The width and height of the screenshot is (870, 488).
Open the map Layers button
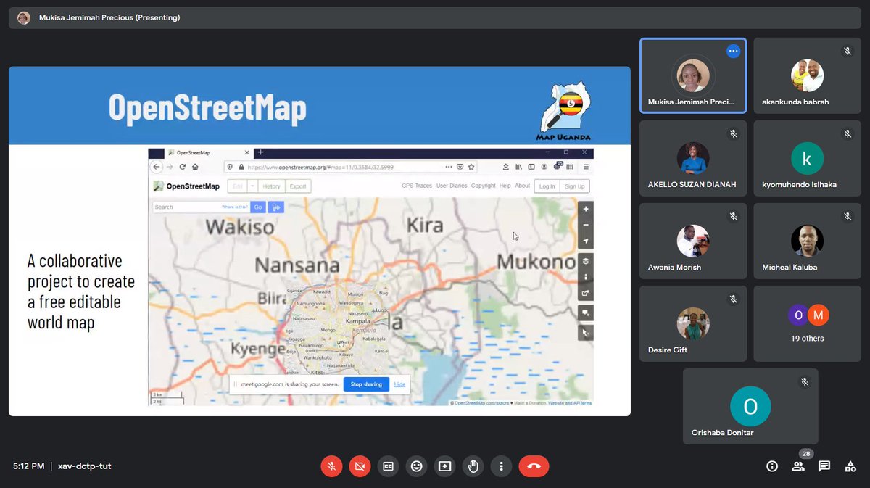[x=586, y=261]
